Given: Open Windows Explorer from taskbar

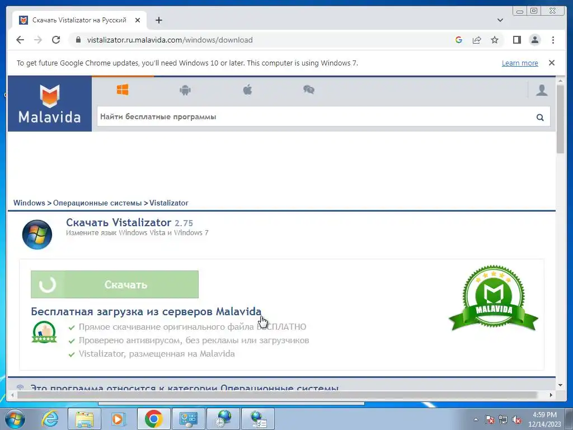Looking at the screenshot, I should (x=84, y=419).
